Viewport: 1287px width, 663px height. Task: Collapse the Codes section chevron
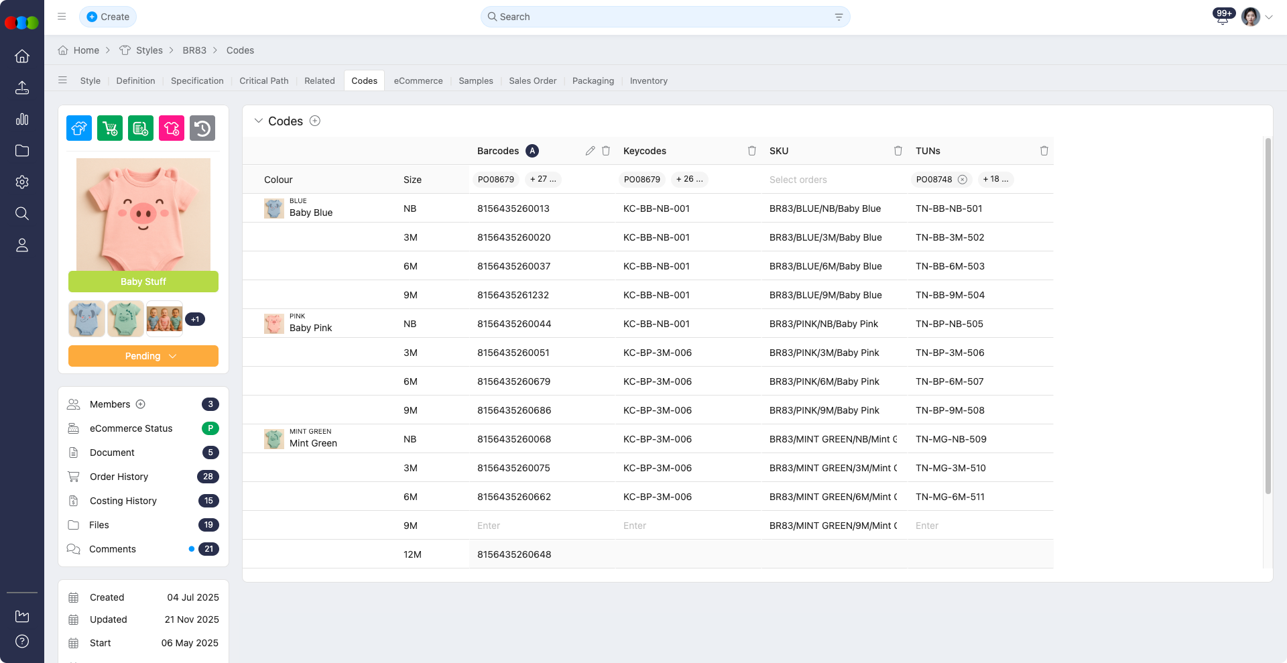[x=258, y=121]
